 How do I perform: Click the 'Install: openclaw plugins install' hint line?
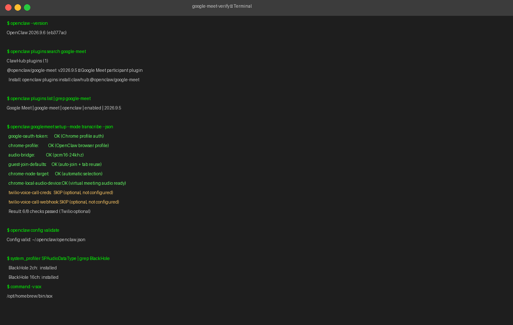74,80
